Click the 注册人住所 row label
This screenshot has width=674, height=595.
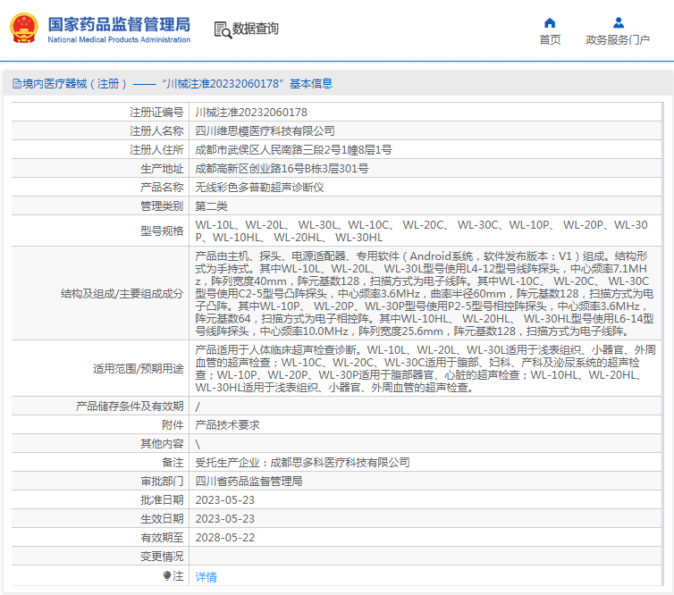[x=156, y=150]
